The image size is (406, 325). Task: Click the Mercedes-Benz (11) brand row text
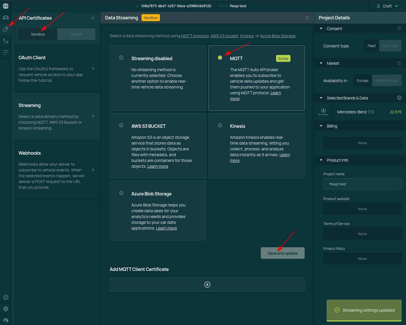coord(355,112)
